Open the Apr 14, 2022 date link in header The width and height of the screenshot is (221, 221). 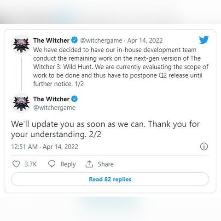tap(145, 41)
